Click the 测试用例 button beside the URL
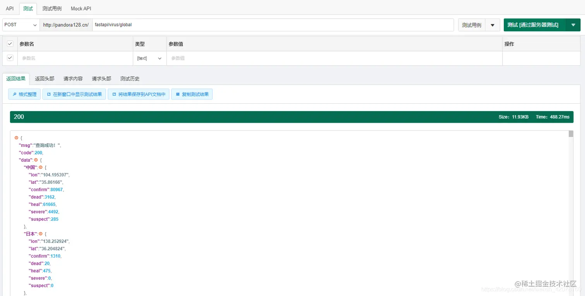Viewport: 585px width, 296px height. pos(472,25)
